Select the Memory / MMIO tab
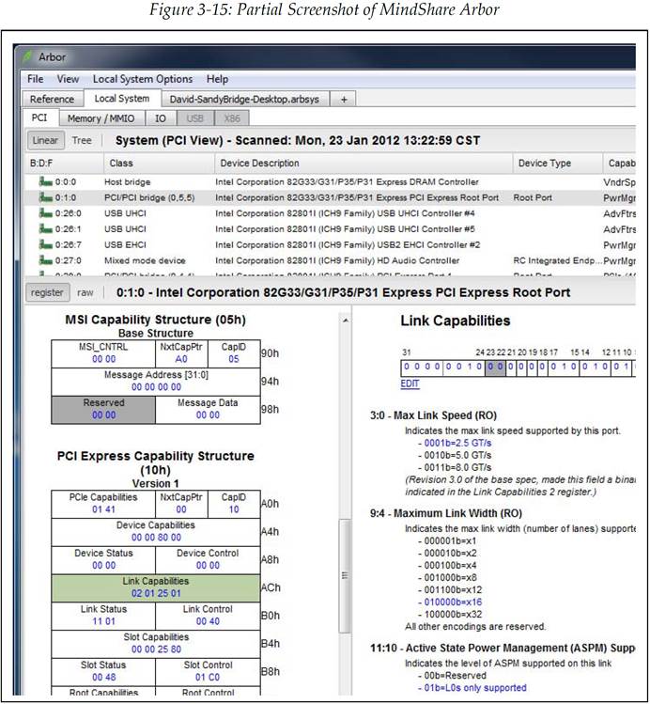Viewport: 650px width, 704px height. pos(101,118)
